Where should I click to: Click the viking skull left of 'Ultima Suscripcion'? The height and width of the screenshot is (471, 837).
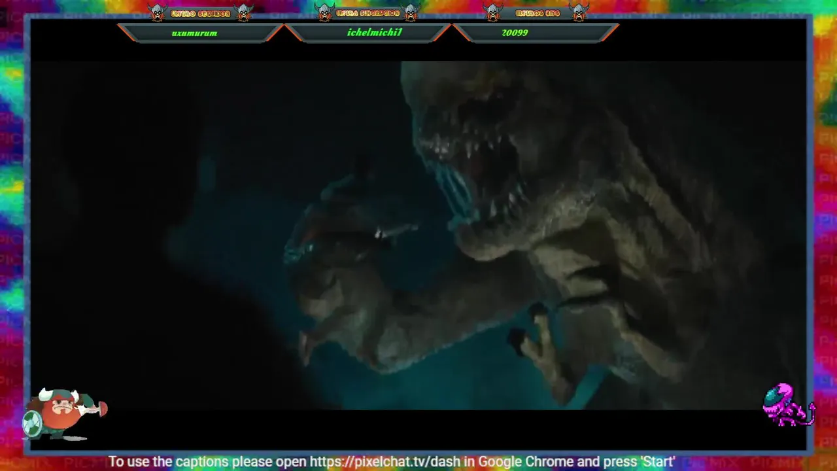[x=324, y=12]
